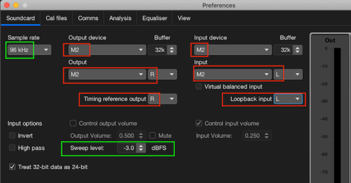Viewport: 351px width, 183px height.
Task: Open the Timing reference output dropdown
Action: click(x=162, y=99)
